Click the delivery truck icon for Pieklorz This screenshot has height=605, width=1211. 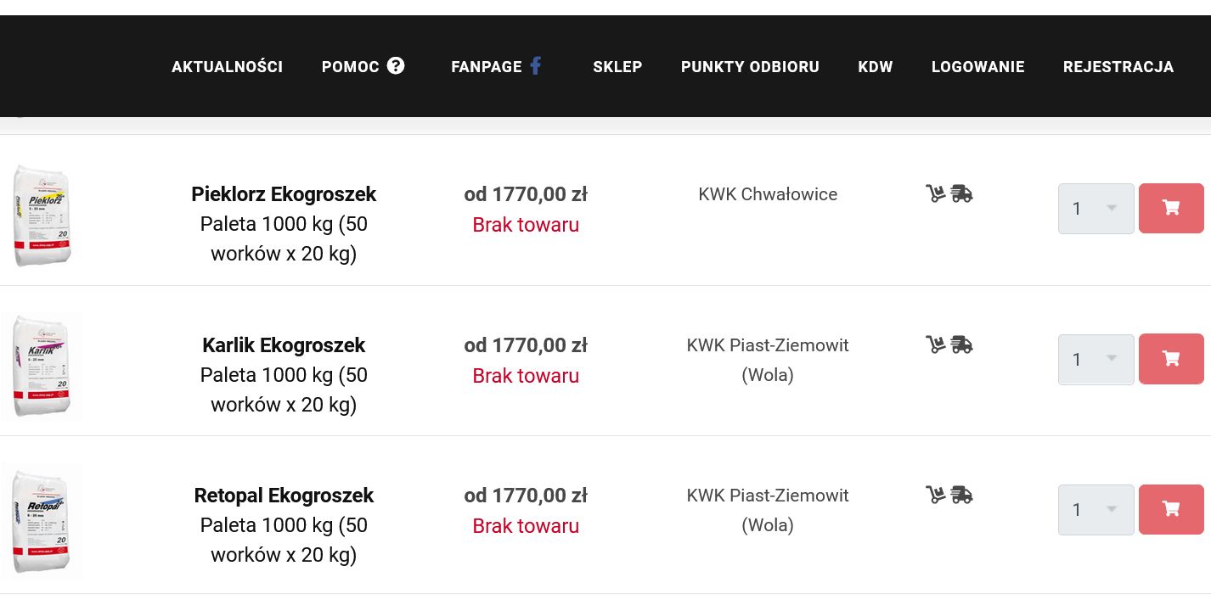coord(961,193)
